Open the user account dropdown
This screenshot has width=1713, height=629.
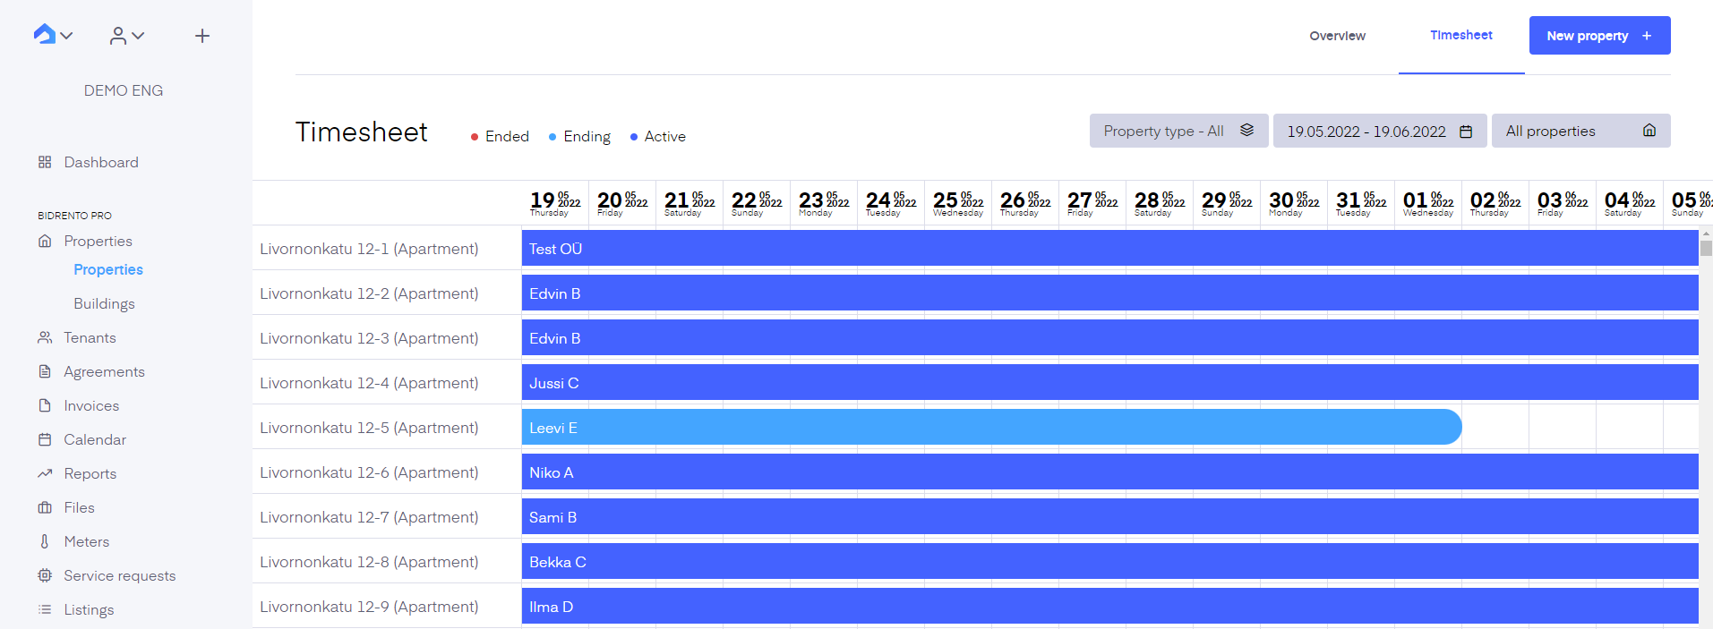click(x=126, y=36)
